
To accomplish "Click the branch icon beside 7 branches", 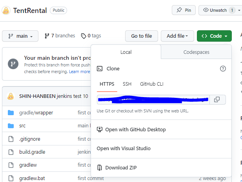I will coord(47,36).
